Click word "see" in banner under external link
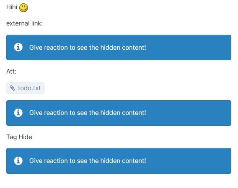The image size is (238, 188). [x=82, y=48]
